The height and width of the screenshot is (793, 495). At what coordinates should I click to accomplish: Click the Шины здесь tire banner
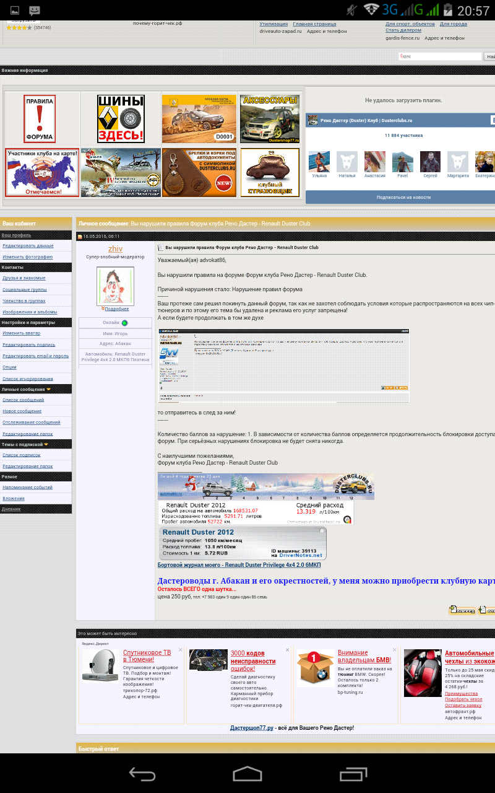coord(121,118)
